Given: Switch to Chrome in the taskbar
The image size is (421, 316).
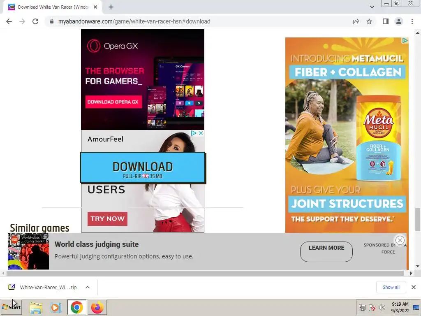Looking at the screenshot, I should [x=77, y=307].
